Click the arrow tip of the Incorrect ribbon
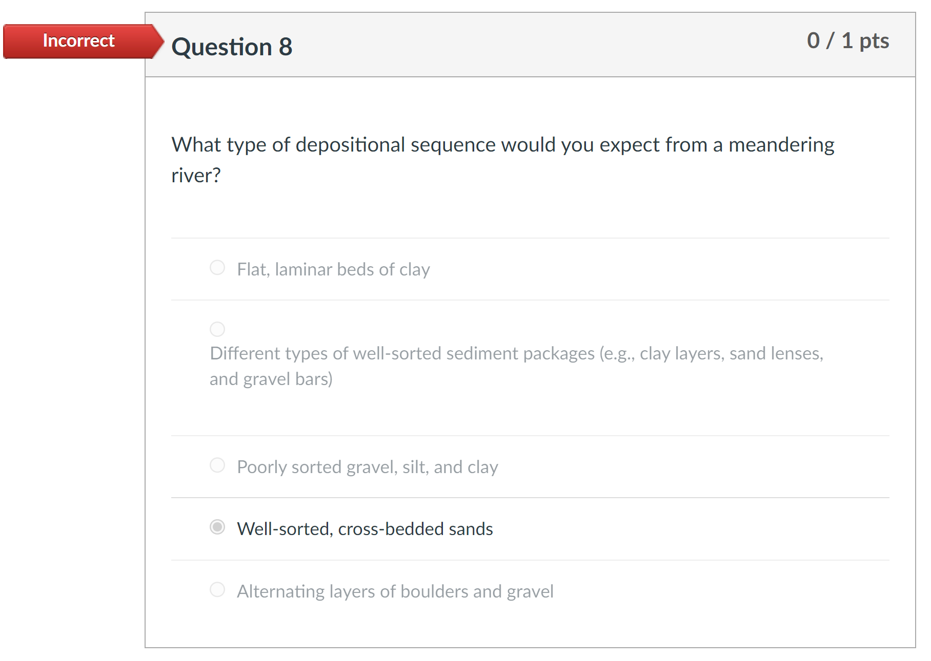 click(x=159, y=41)
